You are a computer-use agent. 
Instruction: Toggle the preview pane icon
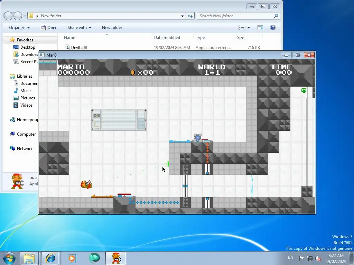click(x=260, y=28)
